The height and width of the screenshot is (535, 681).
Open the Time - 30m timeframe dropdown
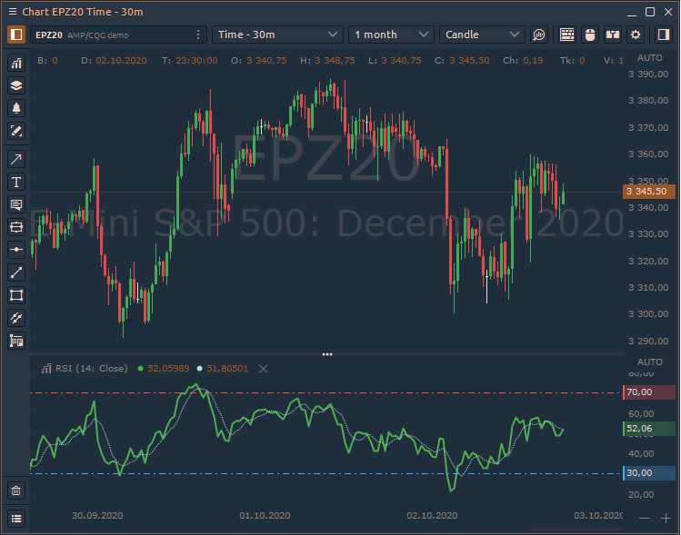click(277, 35)
